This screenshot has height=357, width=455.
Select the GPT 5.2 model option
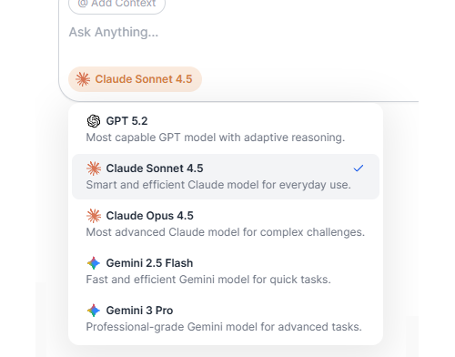point(226,129)
